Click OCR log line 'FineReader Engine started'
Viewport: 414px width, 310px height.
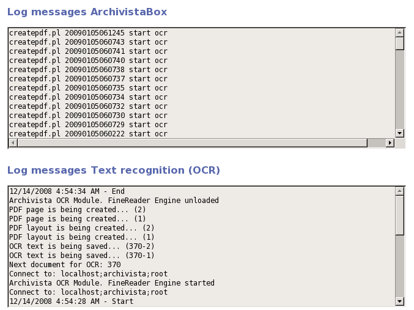pyautogui.click(x=112, y=283)
